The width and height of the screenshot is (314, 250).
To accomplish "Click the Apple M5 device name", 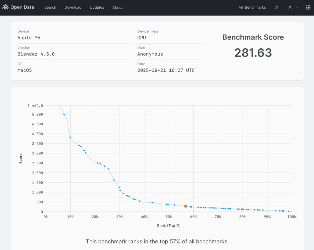I will (29, 38).
